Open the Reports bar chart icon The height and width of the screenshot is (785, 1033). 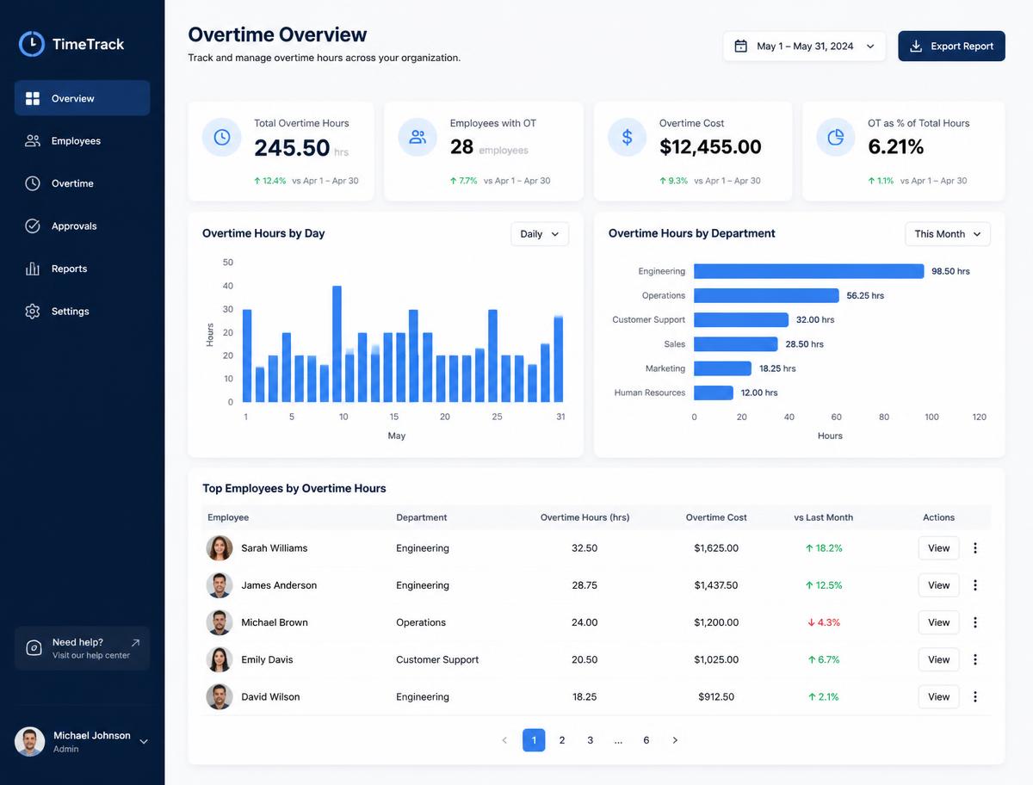(33, 269)
